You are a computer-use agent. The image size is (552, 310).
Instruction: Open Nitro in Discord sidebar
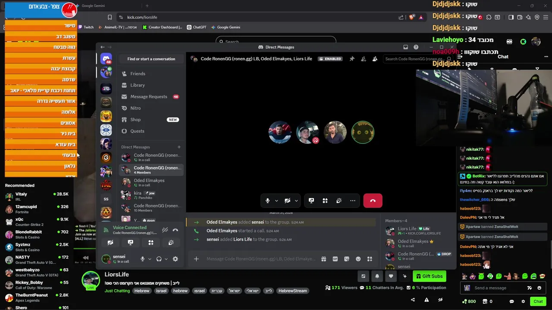tap(151, 108)
